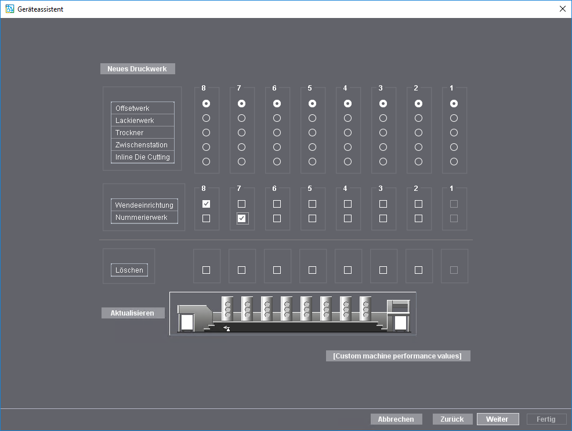Click the Lackierwerk label
This screenshot has width=572, height=431.
(x=135, y=120)
